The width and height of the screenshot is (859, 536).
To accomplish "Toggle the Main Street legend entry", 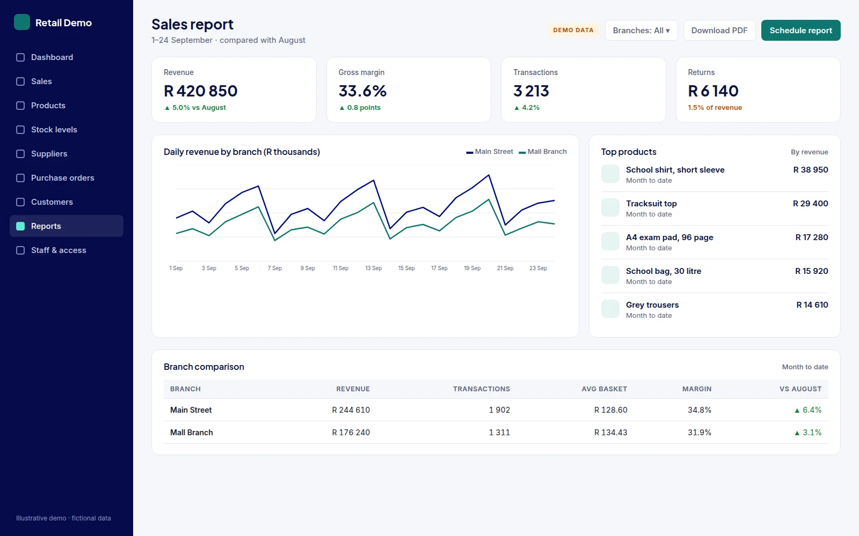I will pyautogui.click(x=490, y=152).
